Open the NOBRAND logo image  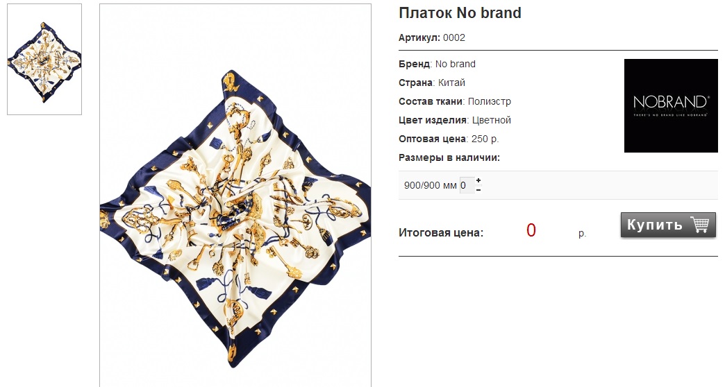(x=671, y=105)
